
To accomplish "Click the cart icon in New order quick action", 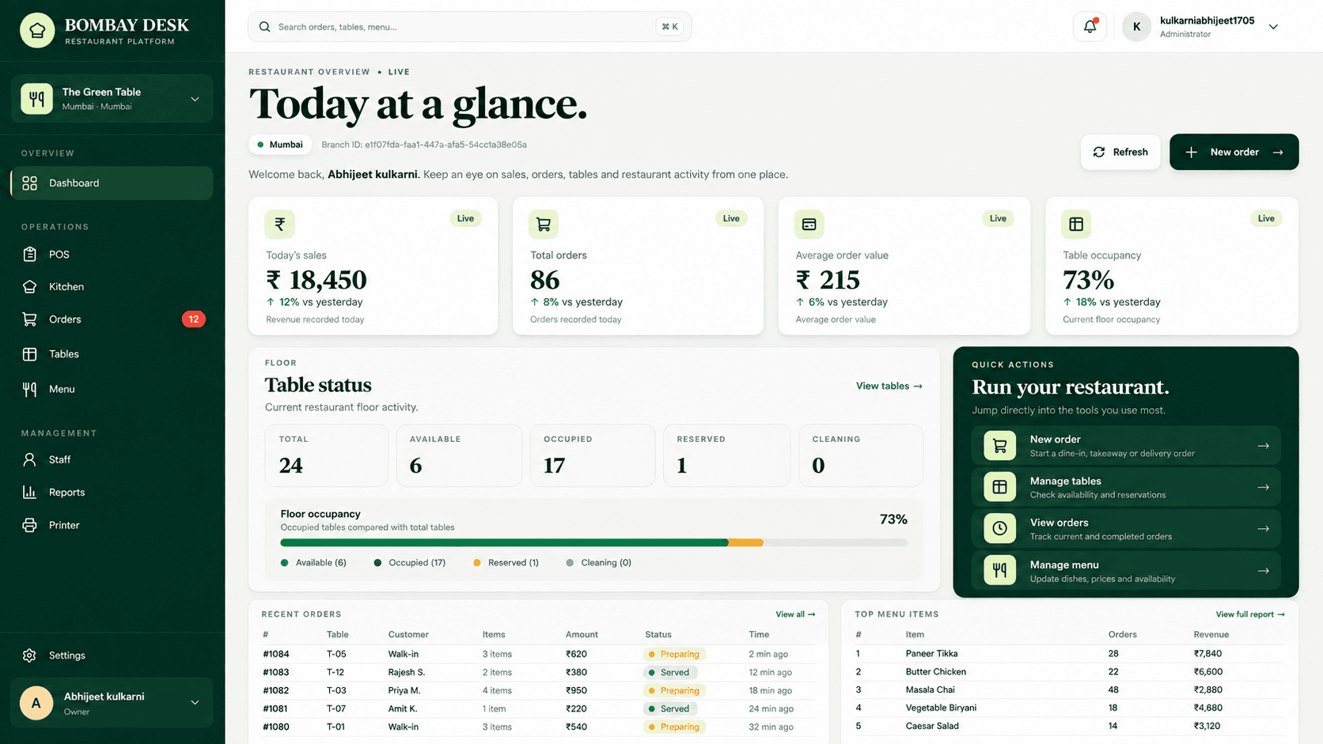I will tap(999, 446).
